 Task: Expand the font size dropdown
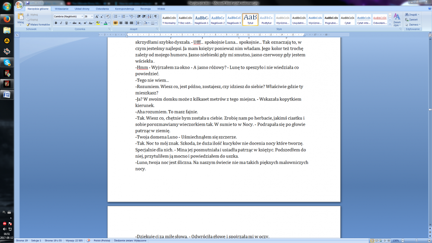click(x=92, y=16)
